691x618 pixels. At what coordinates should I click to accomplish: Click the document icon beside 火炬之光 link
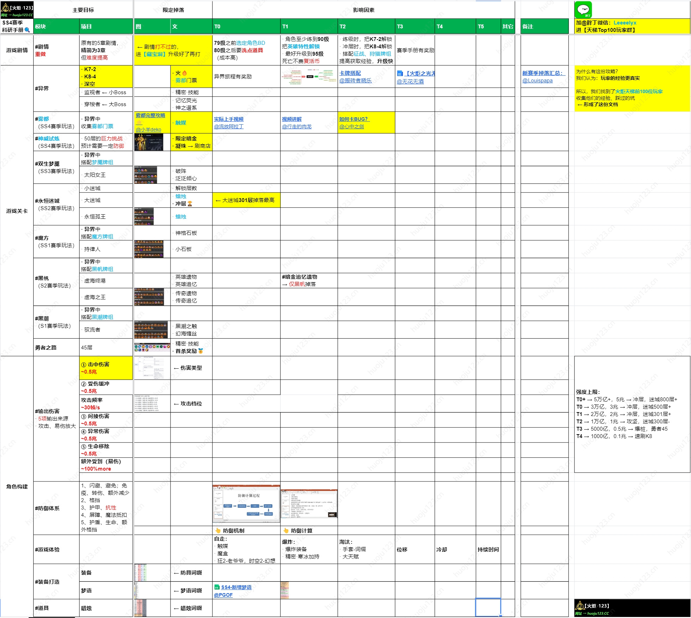[x=400, y=74]
